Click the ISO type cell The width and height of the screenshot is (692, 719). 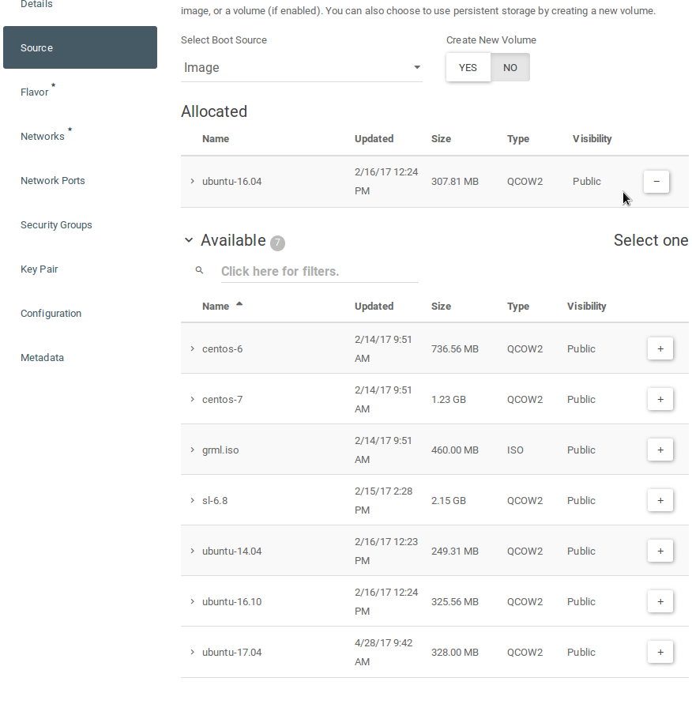tap(516, 450)
